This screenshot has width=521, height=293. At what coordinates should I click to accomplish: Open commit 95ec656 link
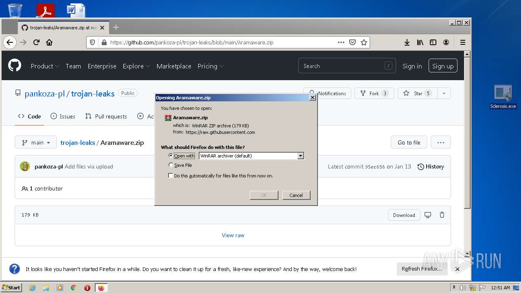pyautogui.click(x=375, y=166)
